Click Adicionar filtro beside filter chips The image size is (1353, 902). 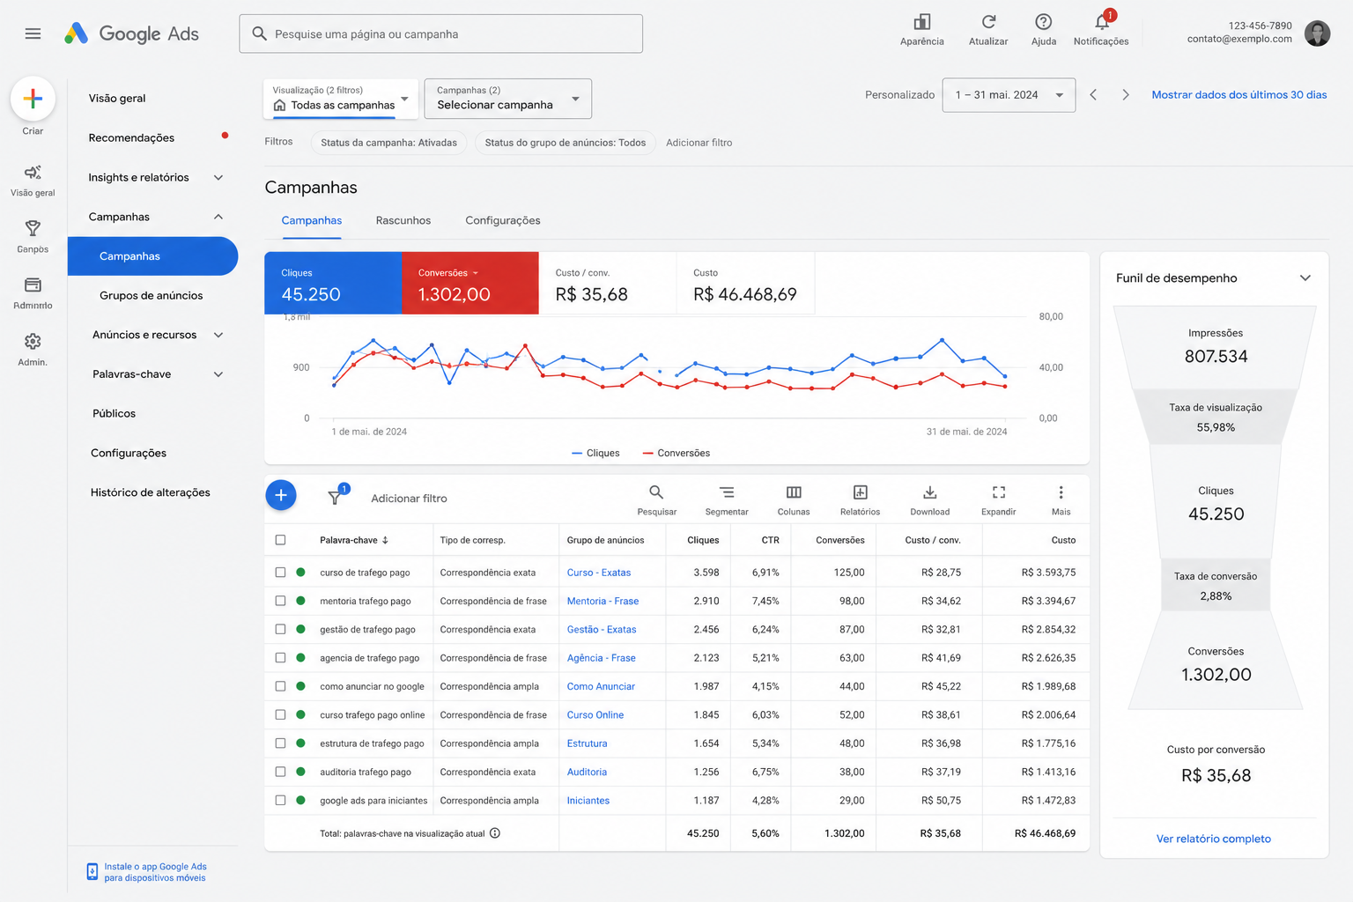[699, 143]
